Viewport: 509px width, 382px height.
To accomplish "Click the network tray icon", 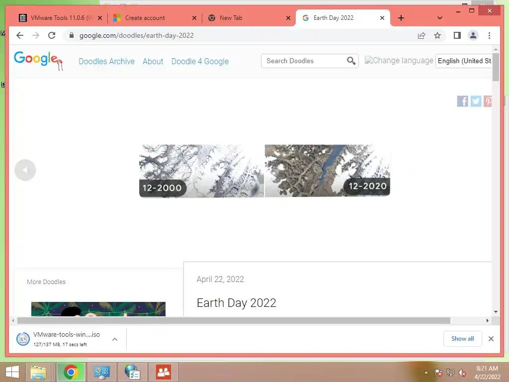I will point(450,373).
